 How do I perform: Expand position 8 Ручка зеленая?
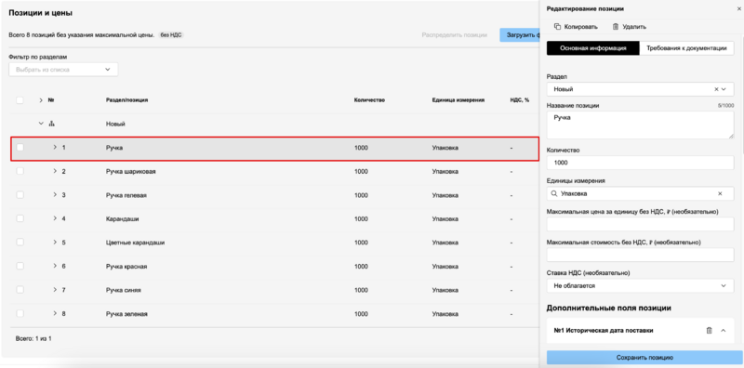55,313
